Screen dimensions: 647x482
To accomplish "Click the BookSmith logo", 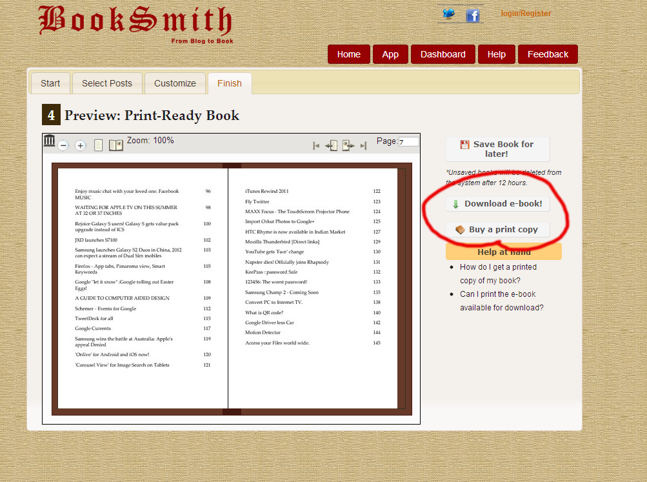I will coord(135,23).
